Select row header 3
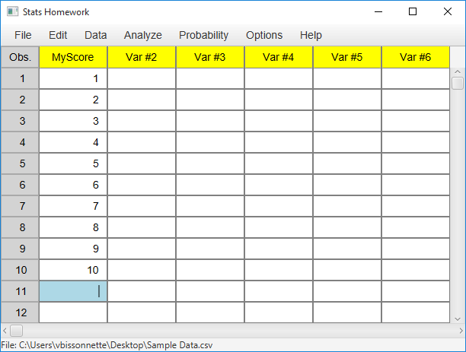The height and width of the screenshot is (352, 466). [x=20, y=121]
